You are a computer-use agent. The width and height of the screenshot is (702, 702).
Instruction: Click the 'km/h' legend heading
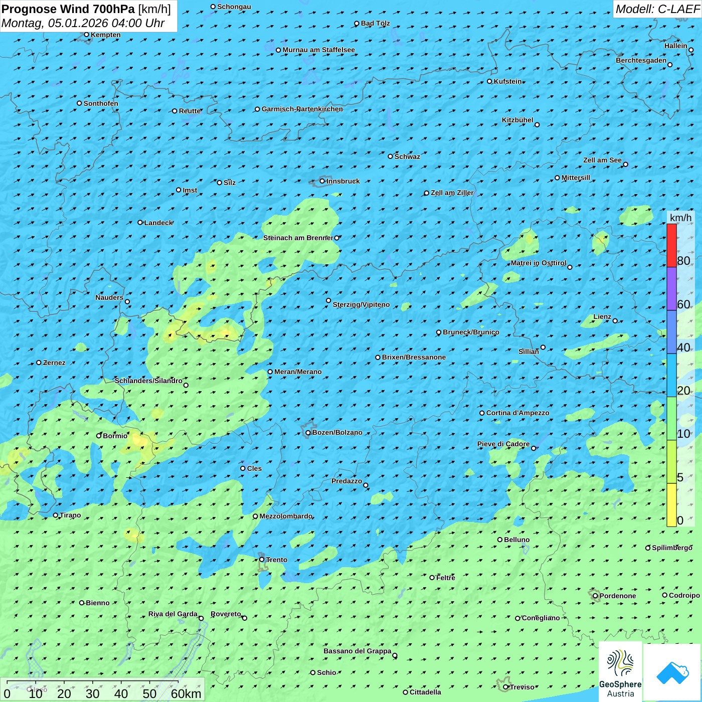680,218
